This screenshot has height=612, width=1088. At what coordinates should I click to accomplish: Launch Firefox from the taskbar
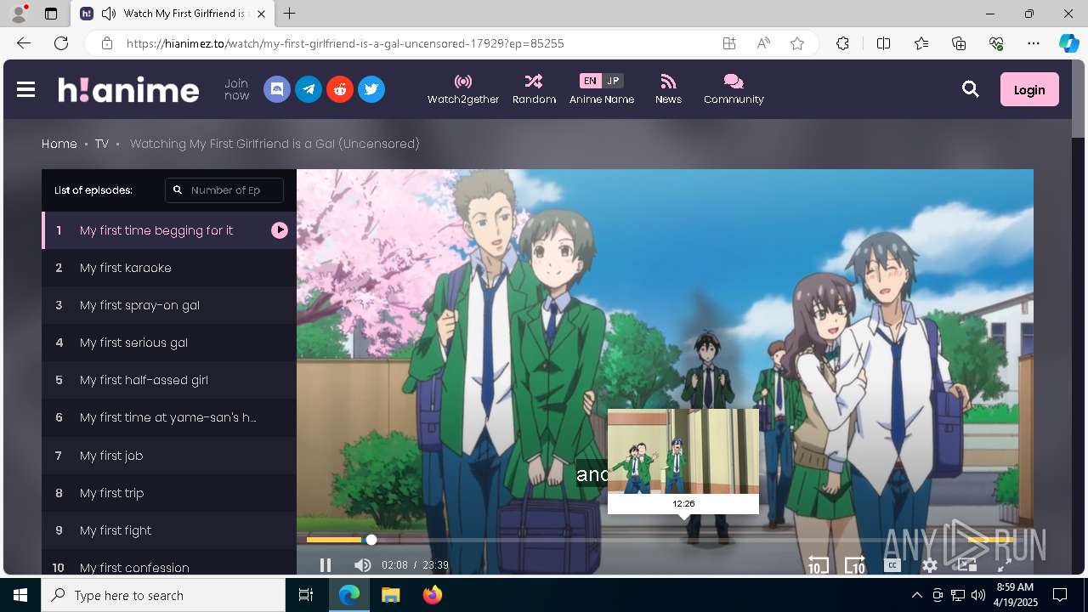[x=433, y=595]
